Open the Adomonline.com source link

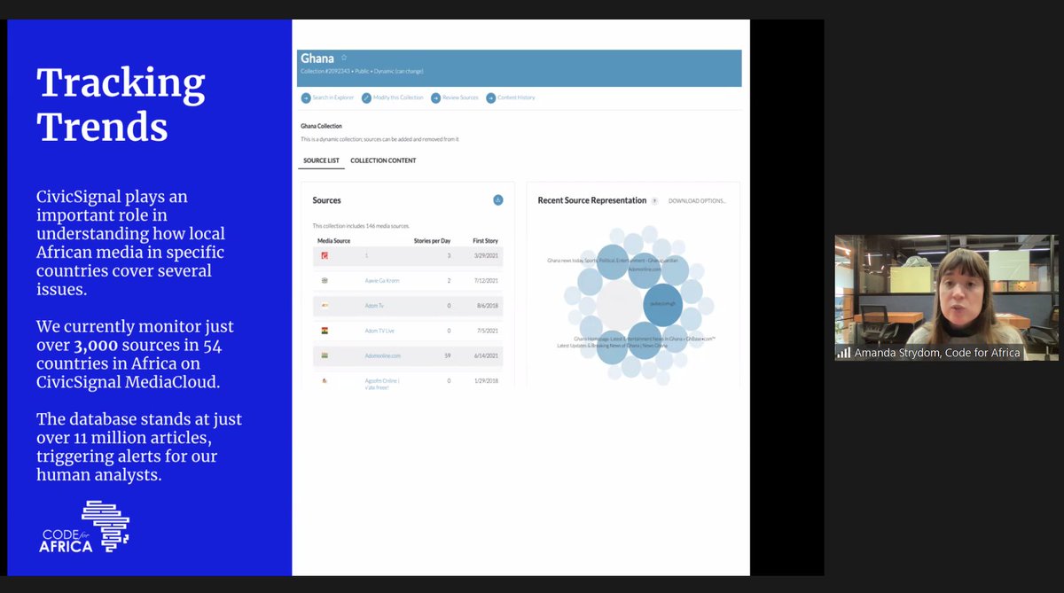pos(383,354)
